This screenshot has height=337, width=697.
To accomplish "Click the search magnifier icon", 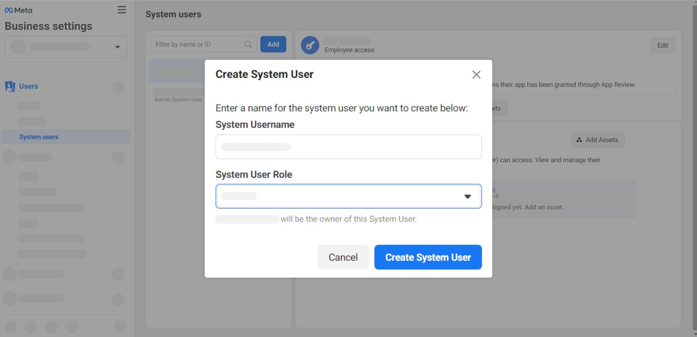I will pos(248,44).
